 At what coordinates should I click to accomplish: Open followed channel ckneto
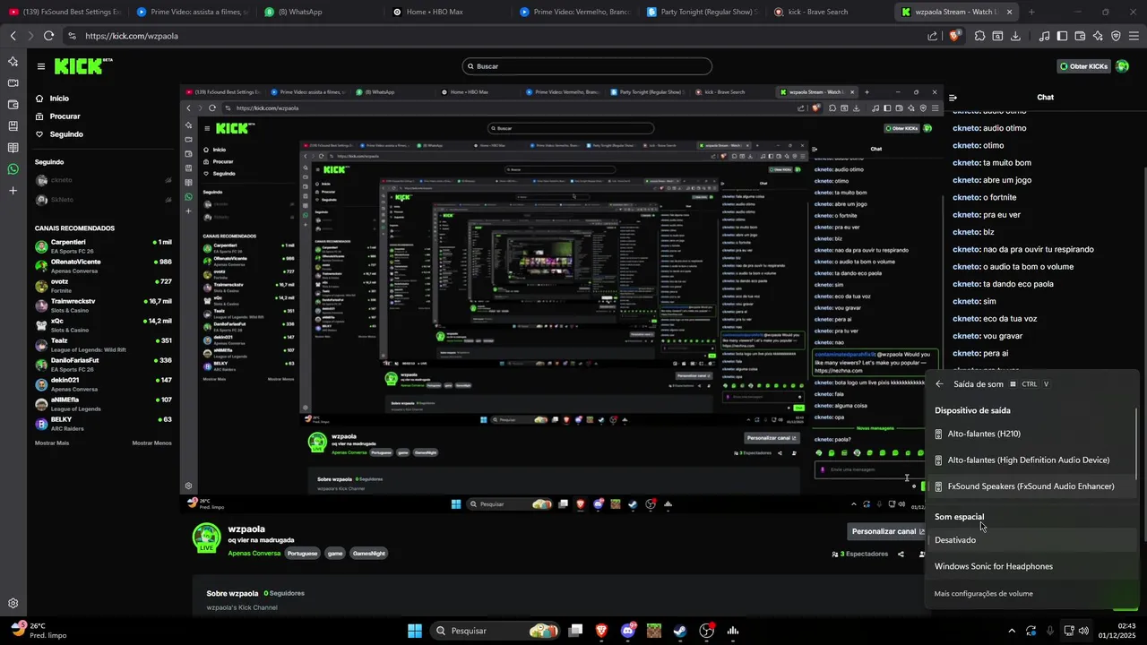[103, 180]
